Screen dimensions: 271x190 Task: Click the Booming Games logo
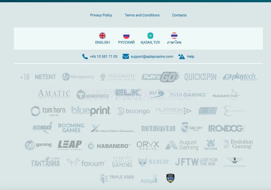point(71,128)
